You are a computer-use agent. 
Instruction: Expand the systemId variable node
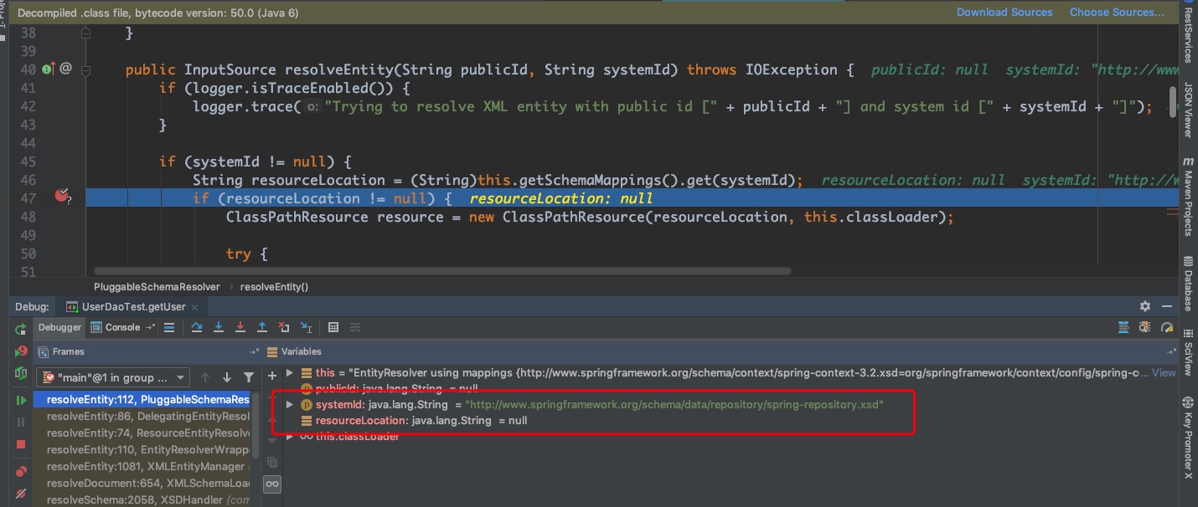(290, 404)
